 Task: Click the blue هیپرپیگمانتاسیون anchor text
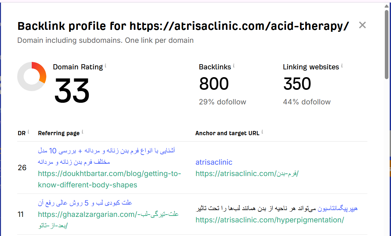(337, 208)
